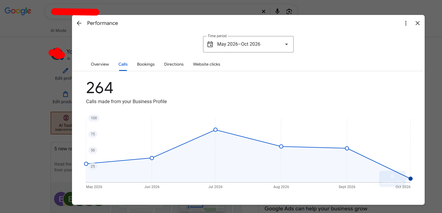Click the 264 total calls number
This screenshot has width=442, height=213.
tap(100, 88)
